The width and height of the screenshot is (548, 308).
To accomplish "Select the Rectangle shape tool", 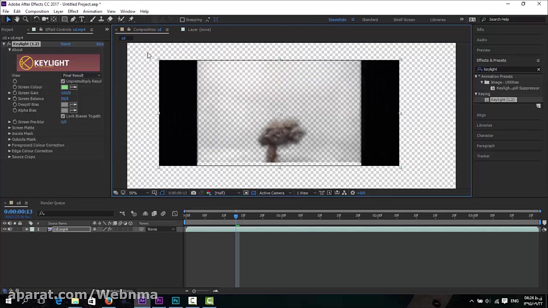I will [65, 19].
